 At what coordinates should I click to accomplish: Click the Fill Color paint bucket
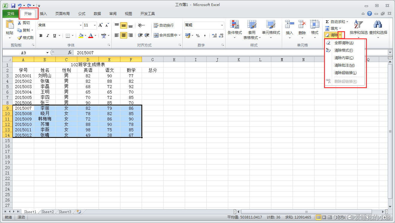pyautogui.click(x=81, y=36)
